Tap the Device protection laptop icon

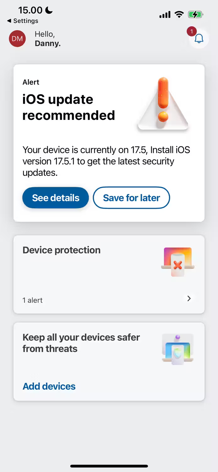[x=178, y=262]
